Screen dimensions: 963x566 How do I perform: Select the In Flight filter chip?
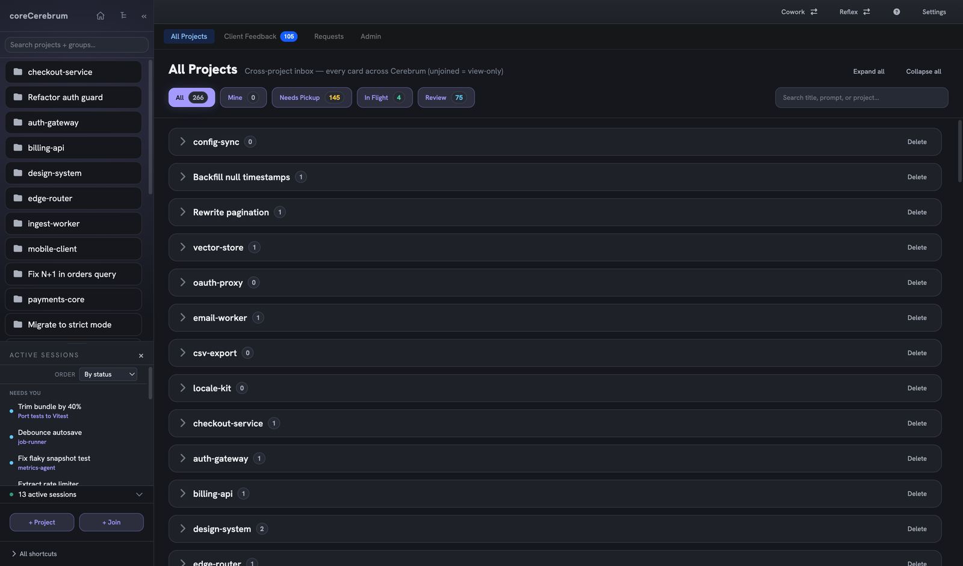click(385, 97)
